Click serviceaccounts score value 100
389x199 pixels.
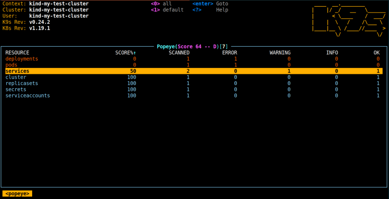point(132,96)
